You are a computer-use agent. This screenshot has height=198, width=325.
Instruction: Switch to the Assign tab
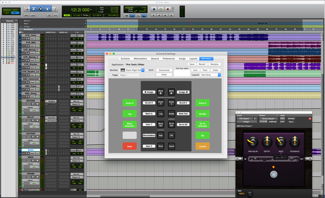coord(182,59)
